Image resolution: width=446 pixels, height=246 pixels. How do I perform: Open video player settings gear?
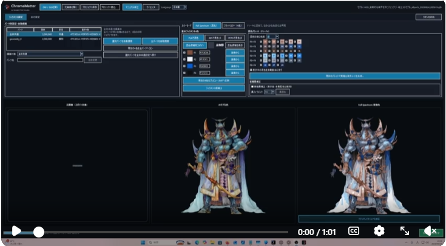[x=379, y=231]
